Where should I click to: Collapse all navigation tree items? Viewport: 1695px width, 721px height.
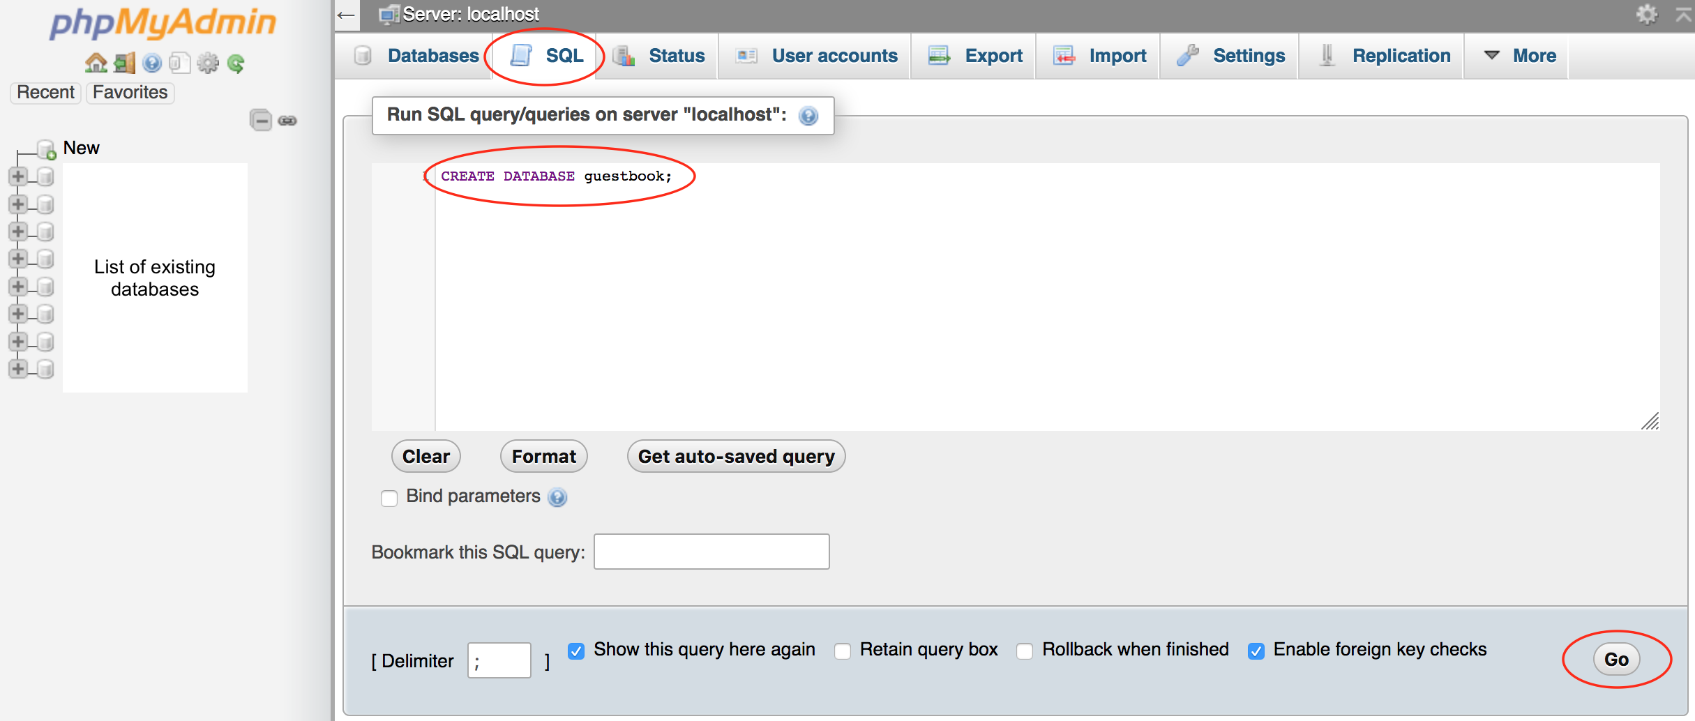click(x=259, y=119)
